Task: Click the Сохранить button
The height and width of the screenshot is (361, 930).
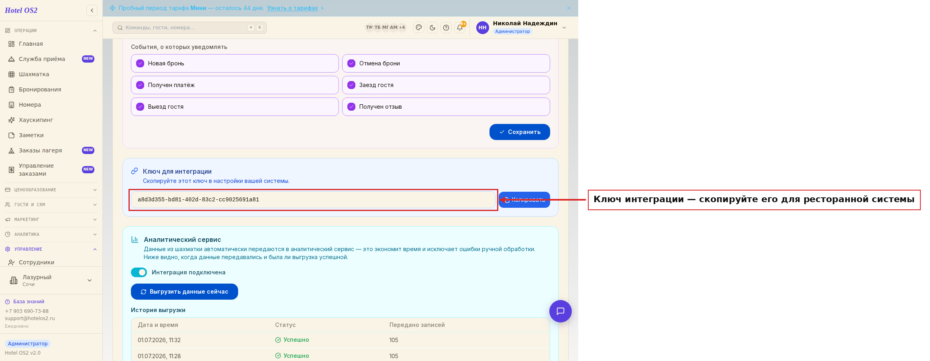Action: [520, 132]
